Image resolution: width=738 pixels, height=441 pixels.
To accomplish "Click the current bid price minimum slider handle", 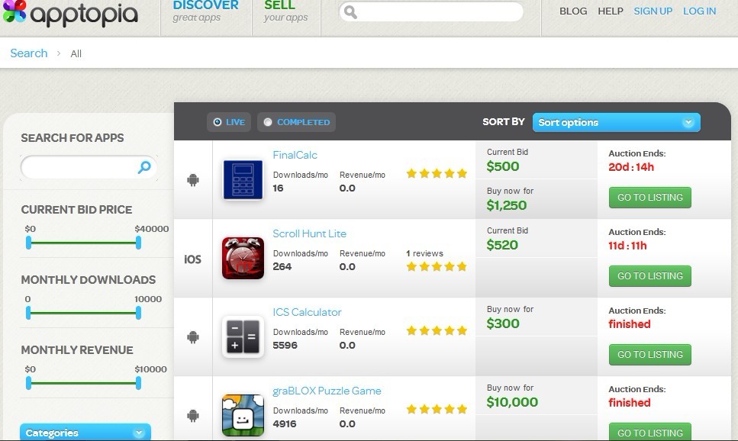I will [x=29, y=243].
